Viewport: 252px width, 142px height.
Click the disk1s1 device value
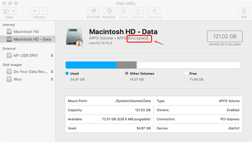pyautogui.click(x=234, y=128)
